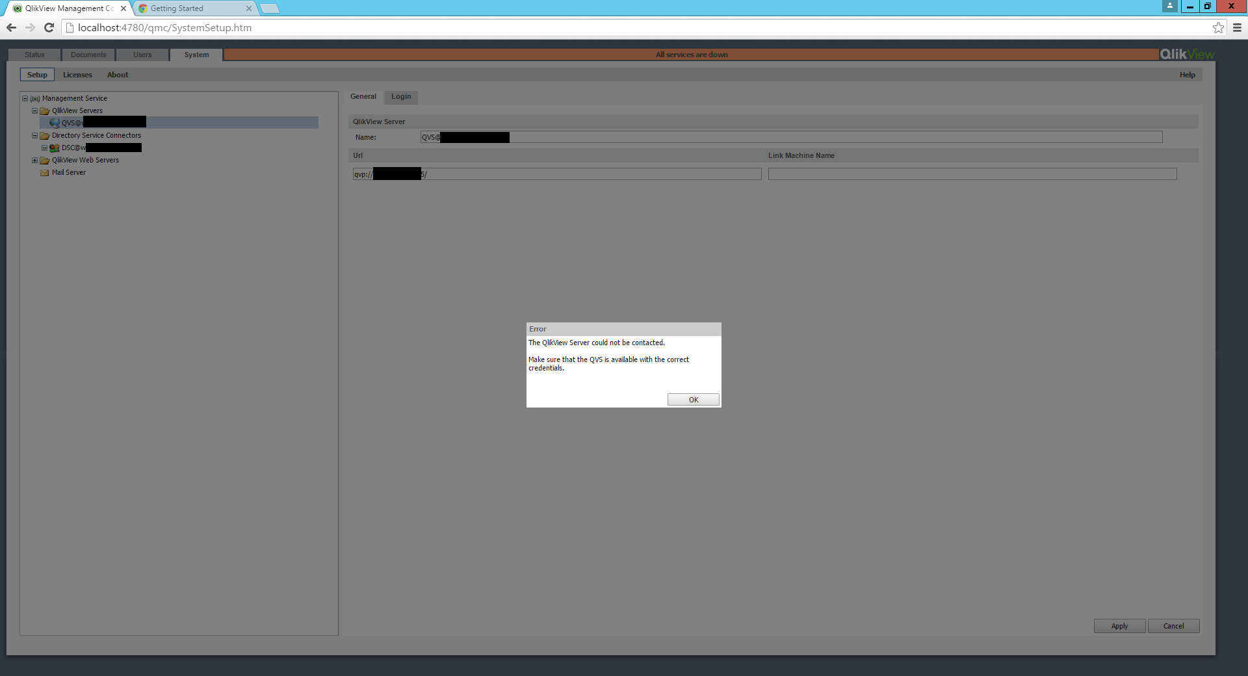Select the QlikView Web Servers tree item
1248x676 pixels.
85,161
